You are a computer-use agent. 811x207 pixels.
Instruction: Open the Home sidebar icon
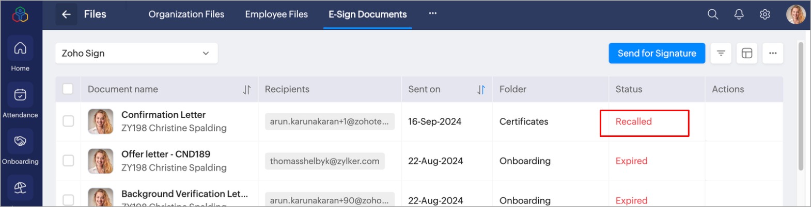click(20, 49)
